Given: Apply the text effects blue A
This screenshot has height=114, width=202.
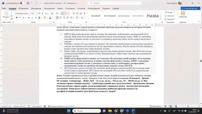Looking at the screenshot, I should click(x=39, y=18).
